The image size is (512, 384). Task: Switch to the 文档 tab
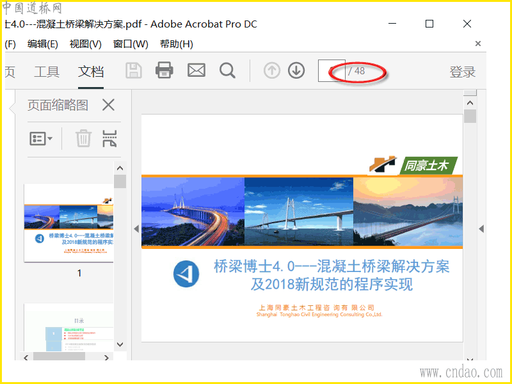click(91, 72)
